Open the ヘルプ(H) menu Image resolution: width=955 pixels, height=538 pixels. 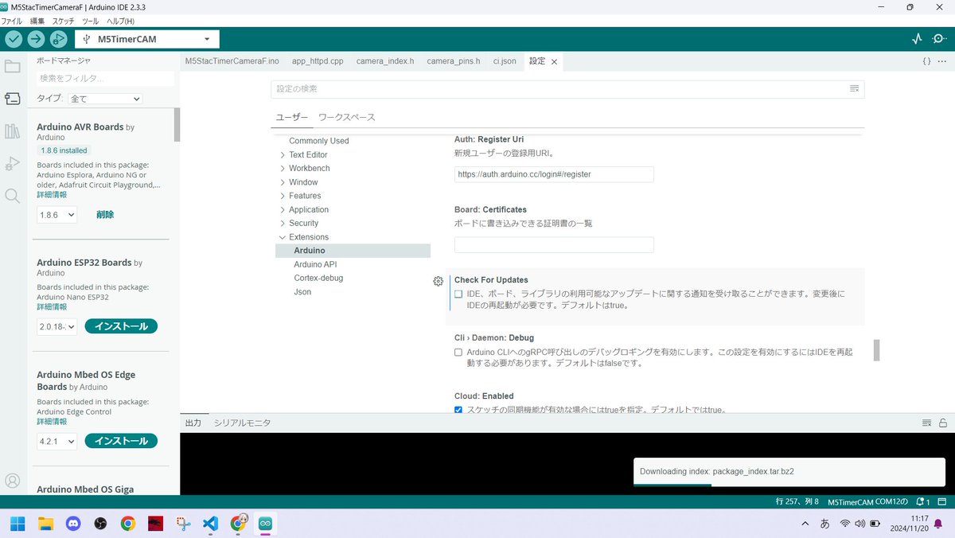pyautogui.click(x=120, y=21)
